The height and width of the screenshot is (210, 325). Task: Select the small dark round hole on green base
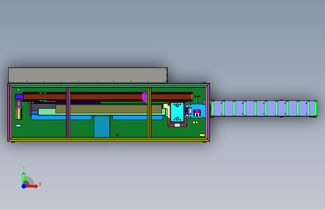point(117,135)
